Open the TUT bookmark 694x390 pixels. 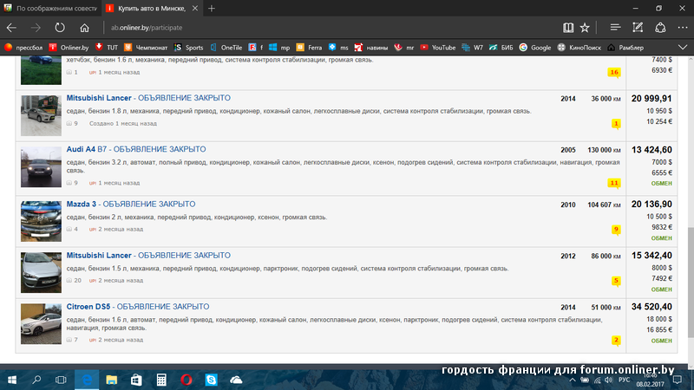[107, 48]
